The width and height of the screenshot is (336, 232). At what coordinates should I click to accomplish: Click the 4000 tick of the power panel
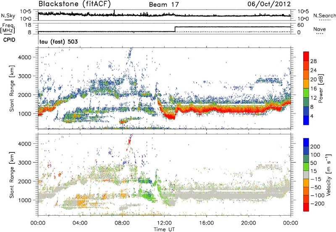[25, 57]
